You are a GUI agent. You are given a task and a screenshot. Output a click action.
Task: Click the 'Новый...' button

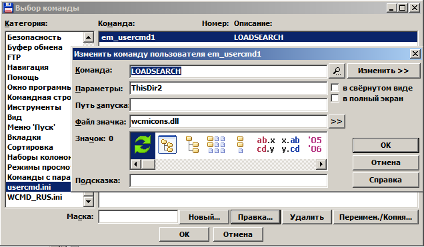pyautogui.click(x=204, y=217)
